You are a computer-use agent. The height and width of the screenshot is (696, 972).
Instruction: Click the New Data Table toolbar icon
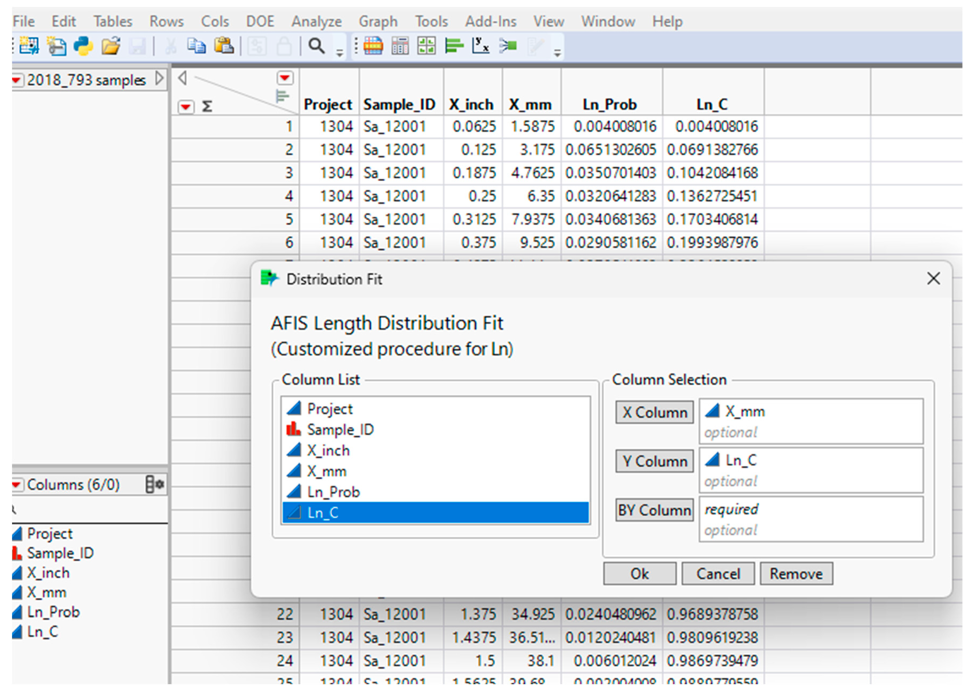pos(29,46)
